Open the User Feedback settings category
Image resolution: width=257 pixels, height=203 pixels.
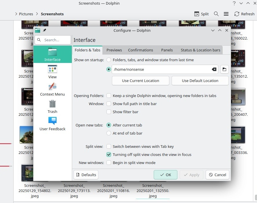[x=52, y=124]
